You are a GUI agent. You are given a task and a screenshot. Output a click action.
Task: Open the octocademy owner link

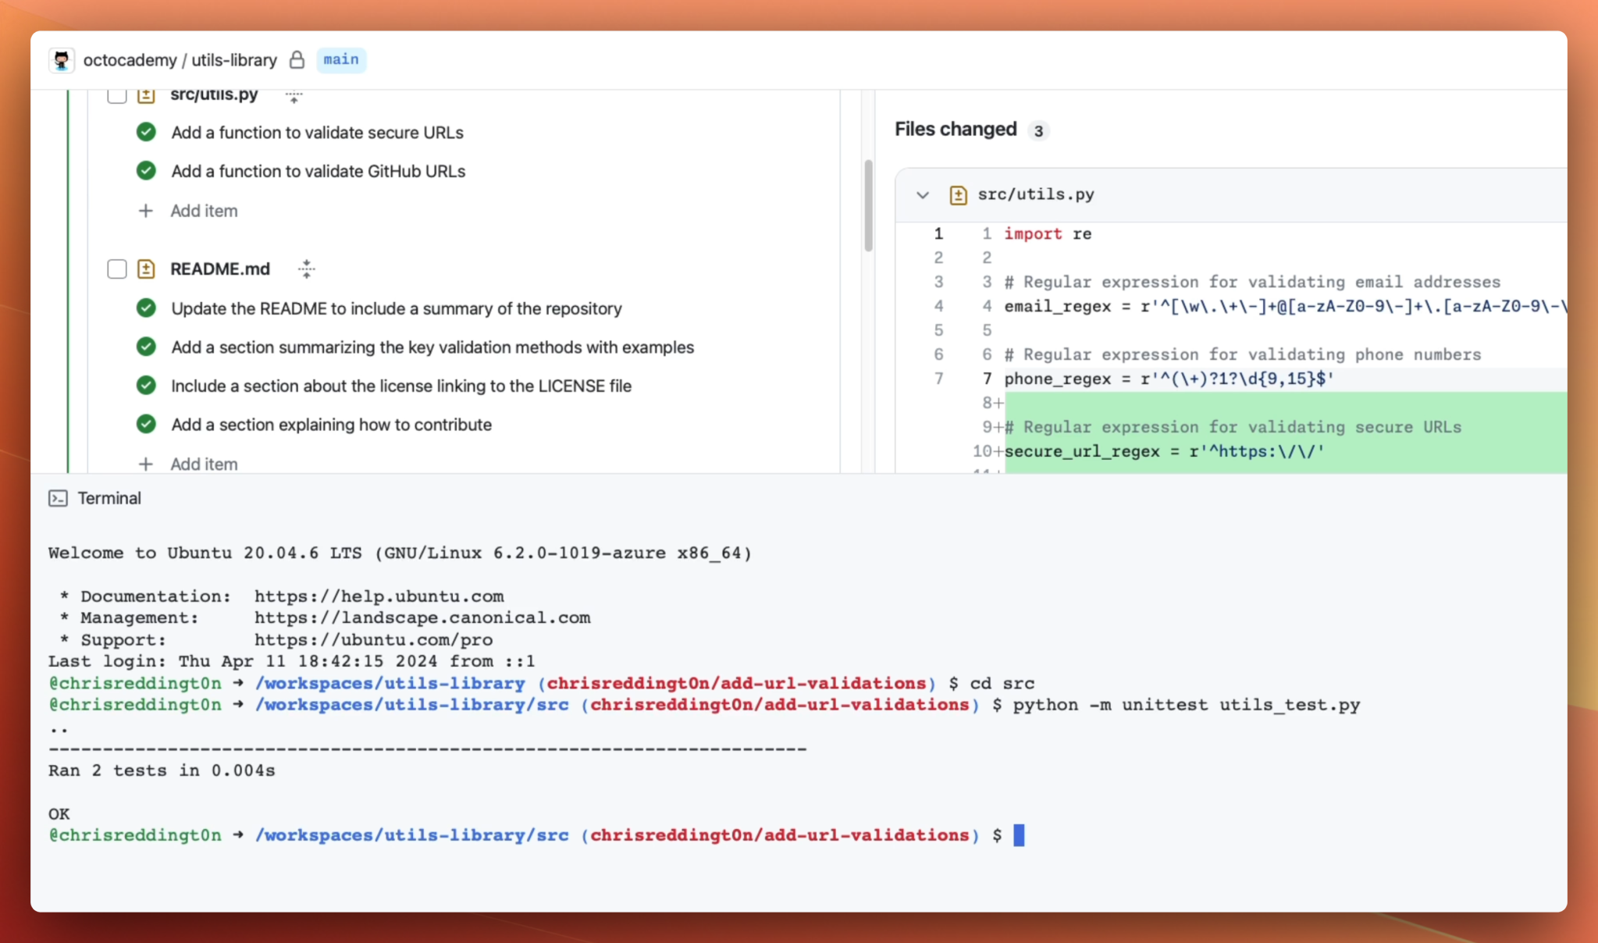click(130, 60)
